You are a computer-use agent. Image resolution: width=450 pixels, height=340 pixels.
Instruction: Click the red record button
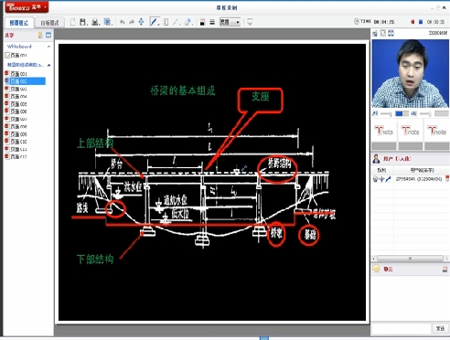tap(412, 22)
